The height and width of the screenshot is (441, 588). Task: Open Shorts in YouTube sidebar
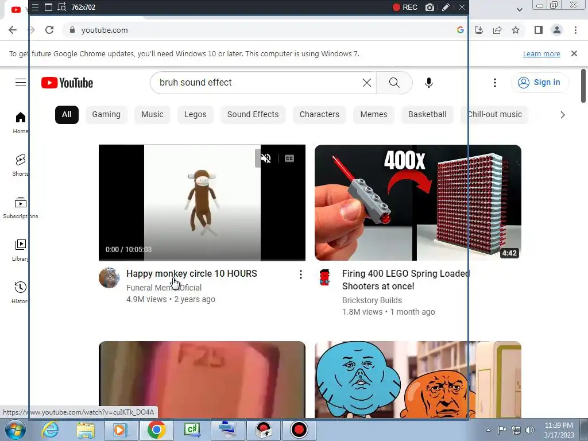pyautogui.click(x=21, y=165)
